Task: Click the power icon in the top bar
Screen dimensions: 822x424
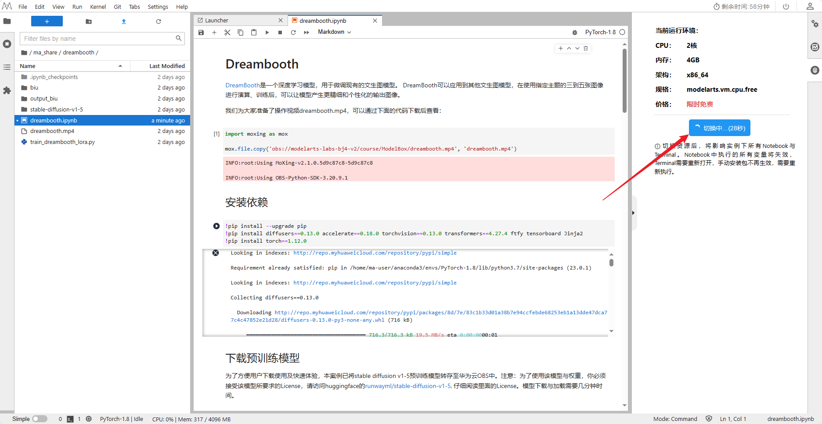Action: (x=786, y=7)
